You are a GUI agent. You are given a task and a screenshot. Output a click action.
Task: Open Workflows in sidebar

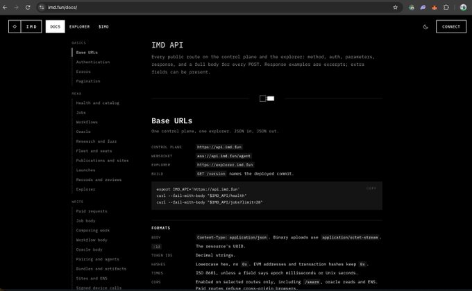(87, 122)
